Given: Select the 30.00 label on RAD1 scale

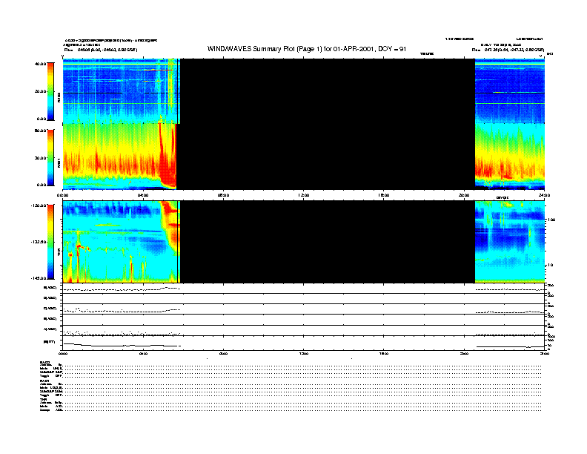Looking at the screenshot, I should (41, 158).
